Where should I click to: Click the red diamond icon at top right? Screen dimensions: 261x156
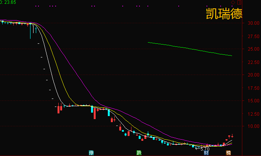pos(233,2)
